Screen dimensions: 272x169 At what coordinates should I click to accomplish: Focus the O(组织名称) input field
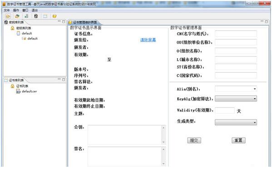pyautogui.click(x=236, y=51)
